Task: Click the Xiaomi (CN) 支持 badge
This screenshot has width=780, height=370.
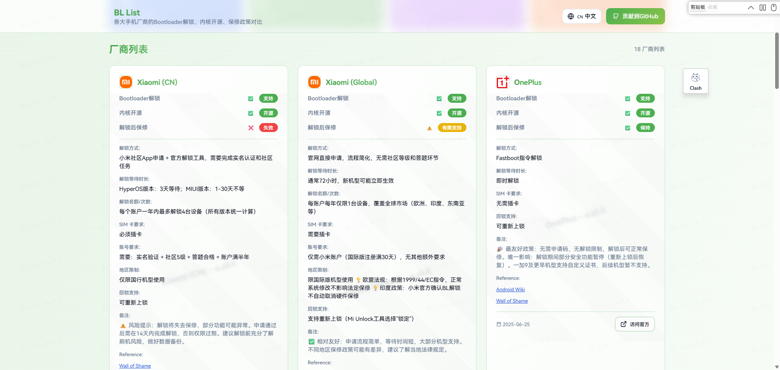Action: (x=268, y=99)
